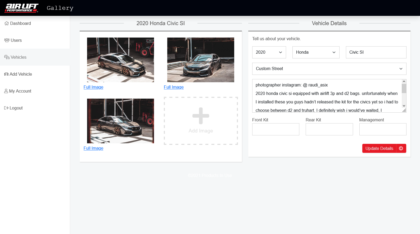Expand the Custom Street category dropdown

pos(329,69)
